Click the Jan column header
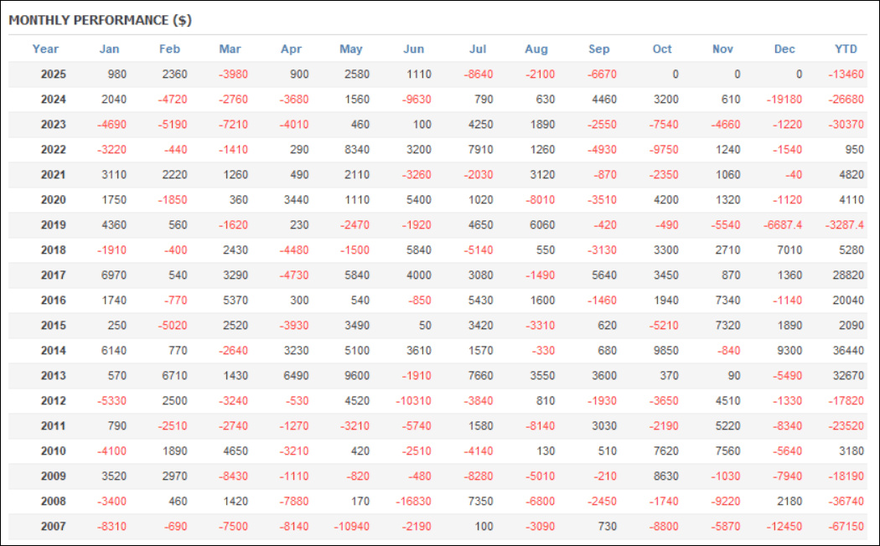The height and width of the screenshot is (546, 880). tap(110, 49)
